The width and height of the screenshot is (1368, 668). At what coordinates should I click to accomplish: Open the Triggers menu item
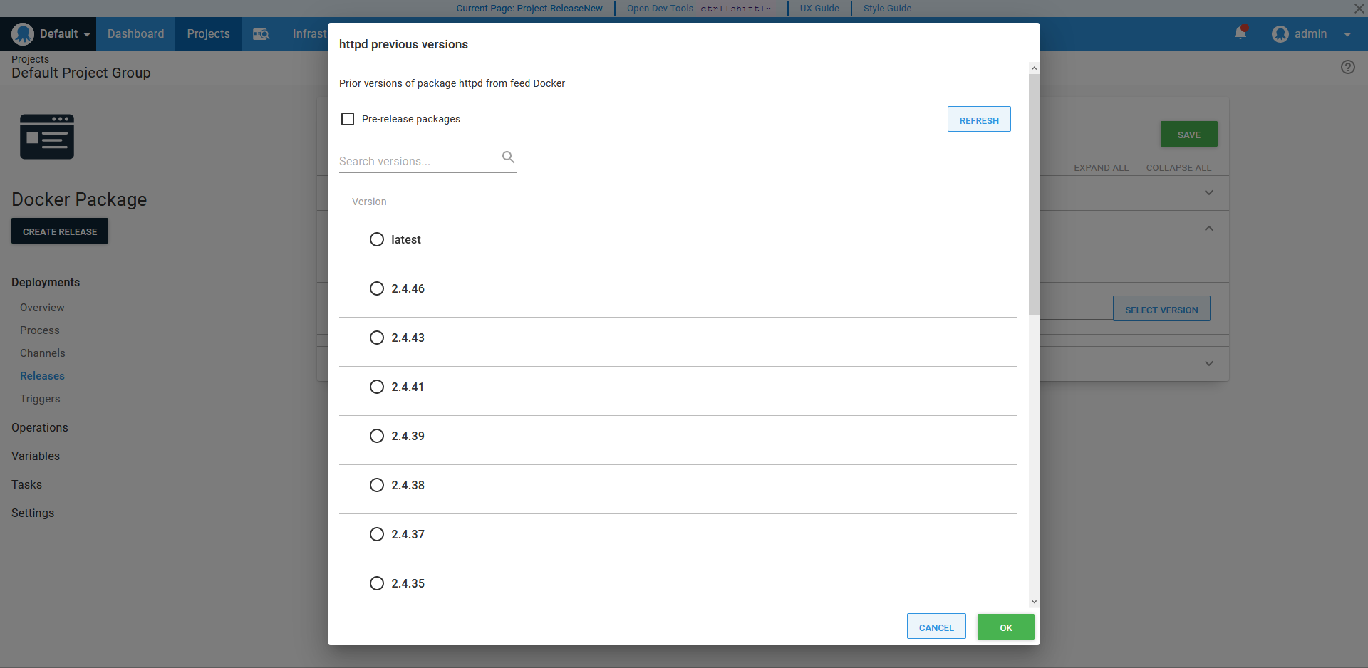click(x=40, y=399)
